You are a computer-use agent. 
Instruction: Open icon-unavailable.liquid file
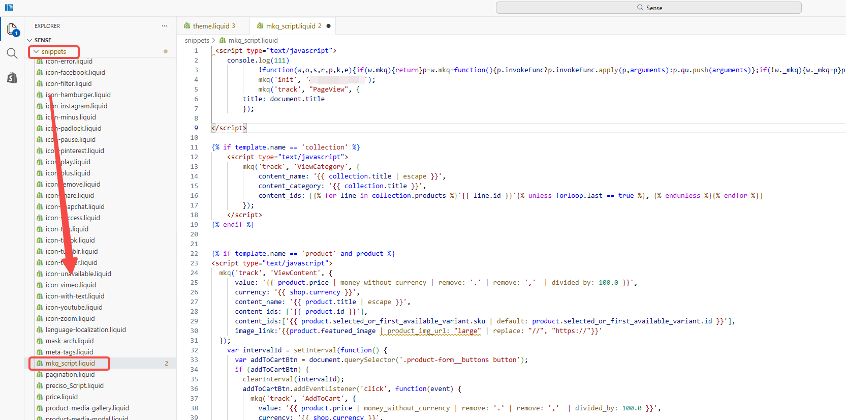[78, 274]
